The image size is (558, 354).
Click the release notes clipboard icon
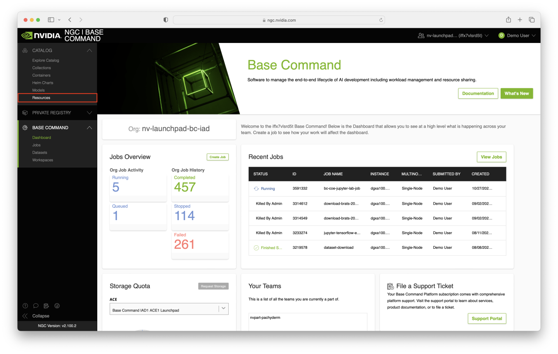tap(46, 306)
